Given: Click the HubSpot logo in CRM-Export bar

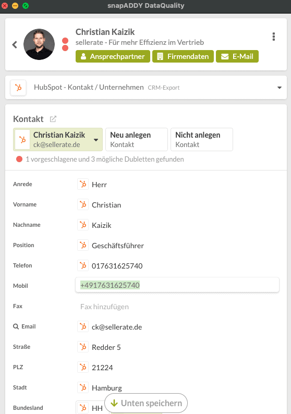Looking at the screenshot, I should coord(18,88).
